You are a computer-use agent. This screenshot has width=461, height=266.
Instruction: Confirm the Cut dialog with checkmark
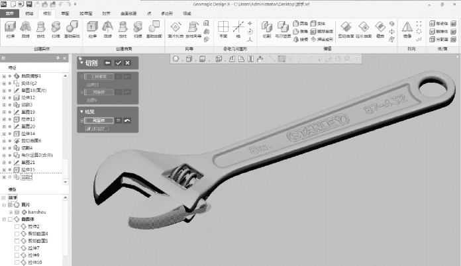[x=118, y=63]
